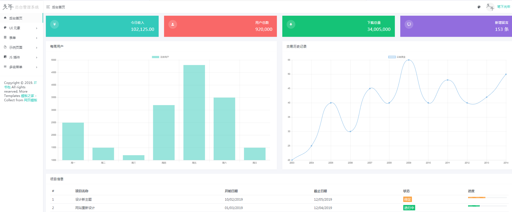Open 示例页面 sidebar menu item
512x212 pixels.
click(x=21, y=47)
